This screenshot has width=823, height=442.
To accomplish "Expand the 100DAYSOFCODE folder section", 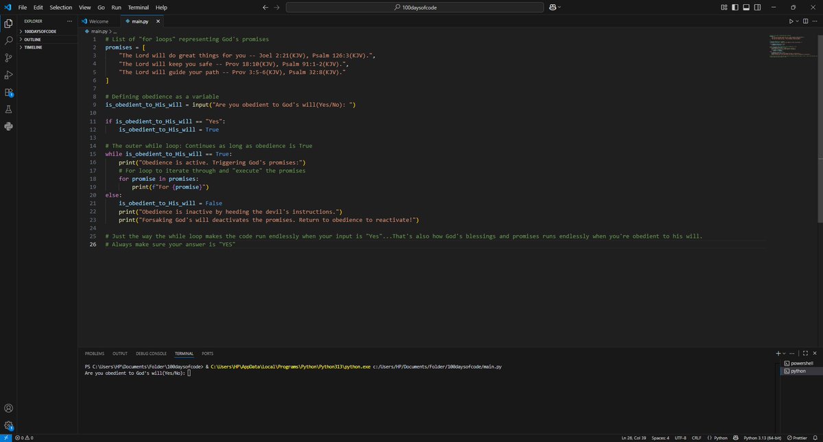I will pos(48,31).
